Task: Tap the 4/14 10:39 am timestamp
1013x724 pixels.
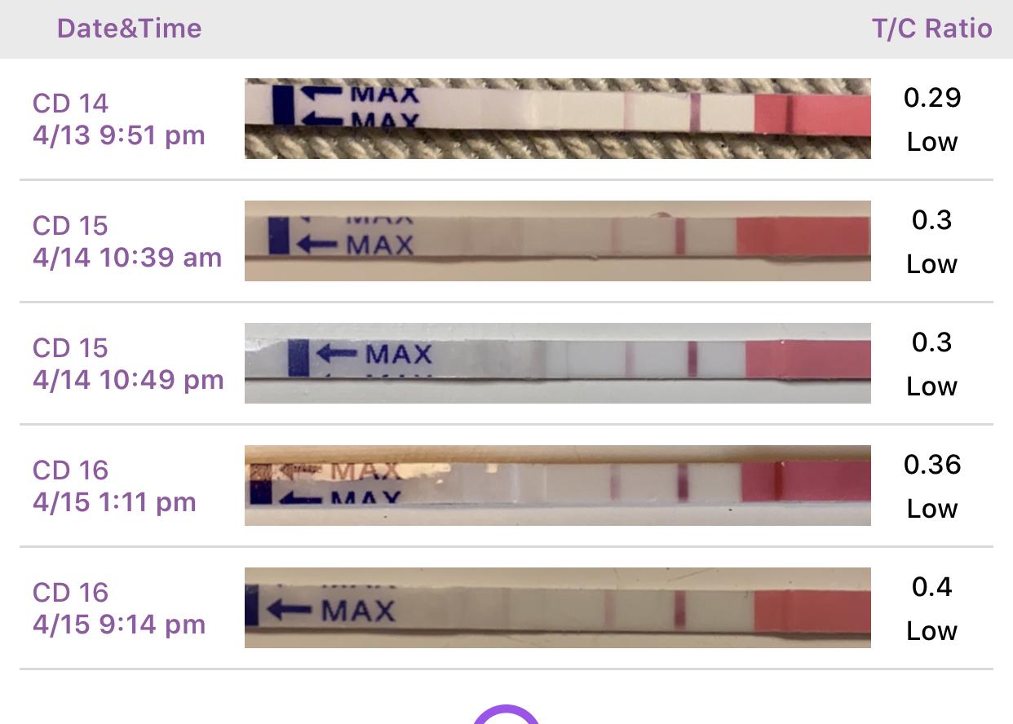Action: pyautogui.click(x=127, y=258)
